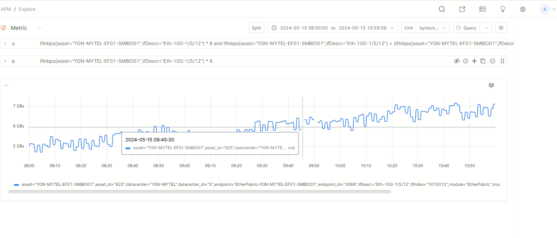Open the globe language icon
The height and width of the screenshot is (238, 557).
[523, 9]
